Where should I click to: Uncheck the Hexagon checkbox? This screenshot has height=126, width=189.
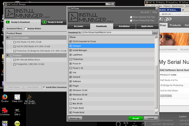(71, 46)
